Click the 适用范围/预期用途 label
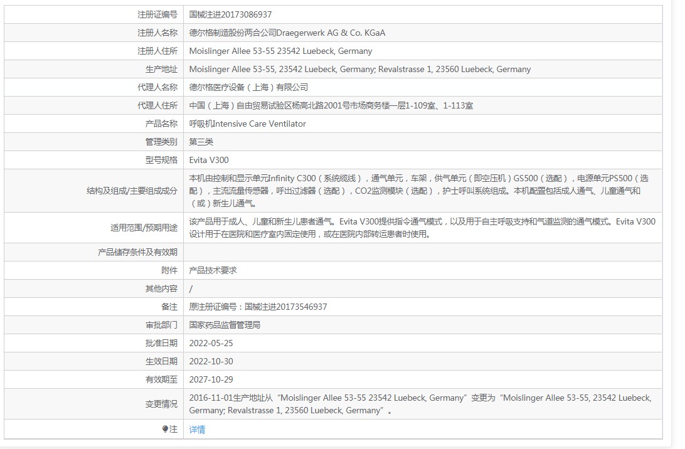The width and height of the screenshot is (685, 449). pos(144,228)
